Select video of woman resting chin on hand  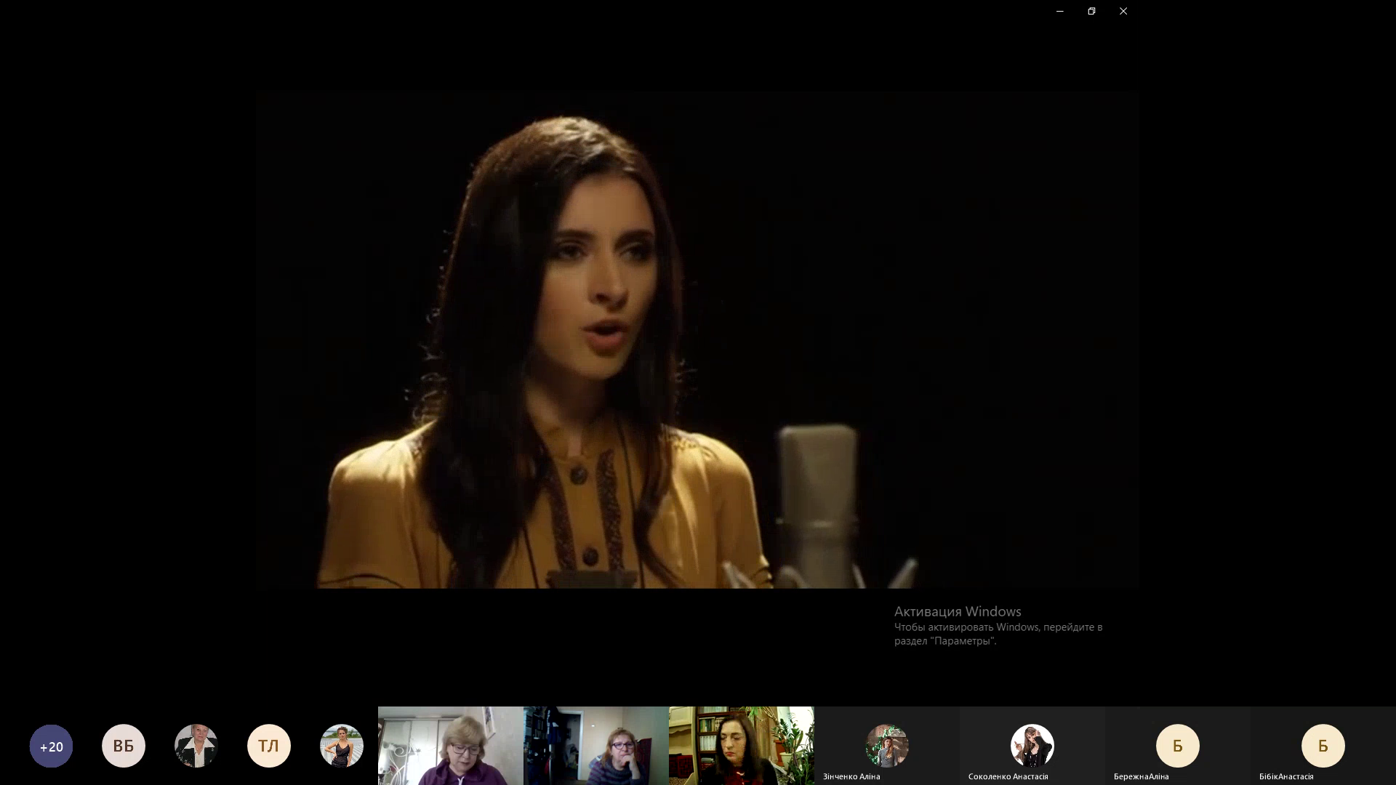(596, 746)
